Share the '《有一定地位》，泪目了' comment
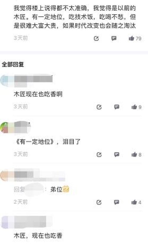Image resolution: width=148 pixels, height=244 pixels. pyautogui.click(x=99, y=155)
